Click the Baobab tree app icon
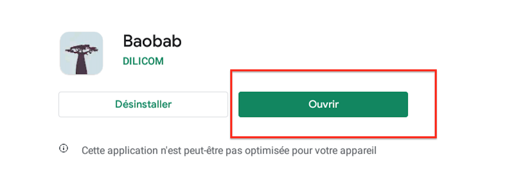Viewport: 515px width, 190px height. pyautogui.click(x=81, y=53)
